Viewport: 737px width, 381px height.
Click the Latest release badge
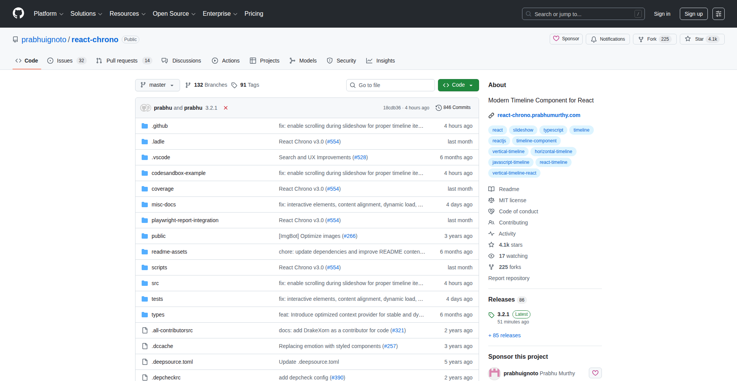pyautogui.click(x=521, y=314)
